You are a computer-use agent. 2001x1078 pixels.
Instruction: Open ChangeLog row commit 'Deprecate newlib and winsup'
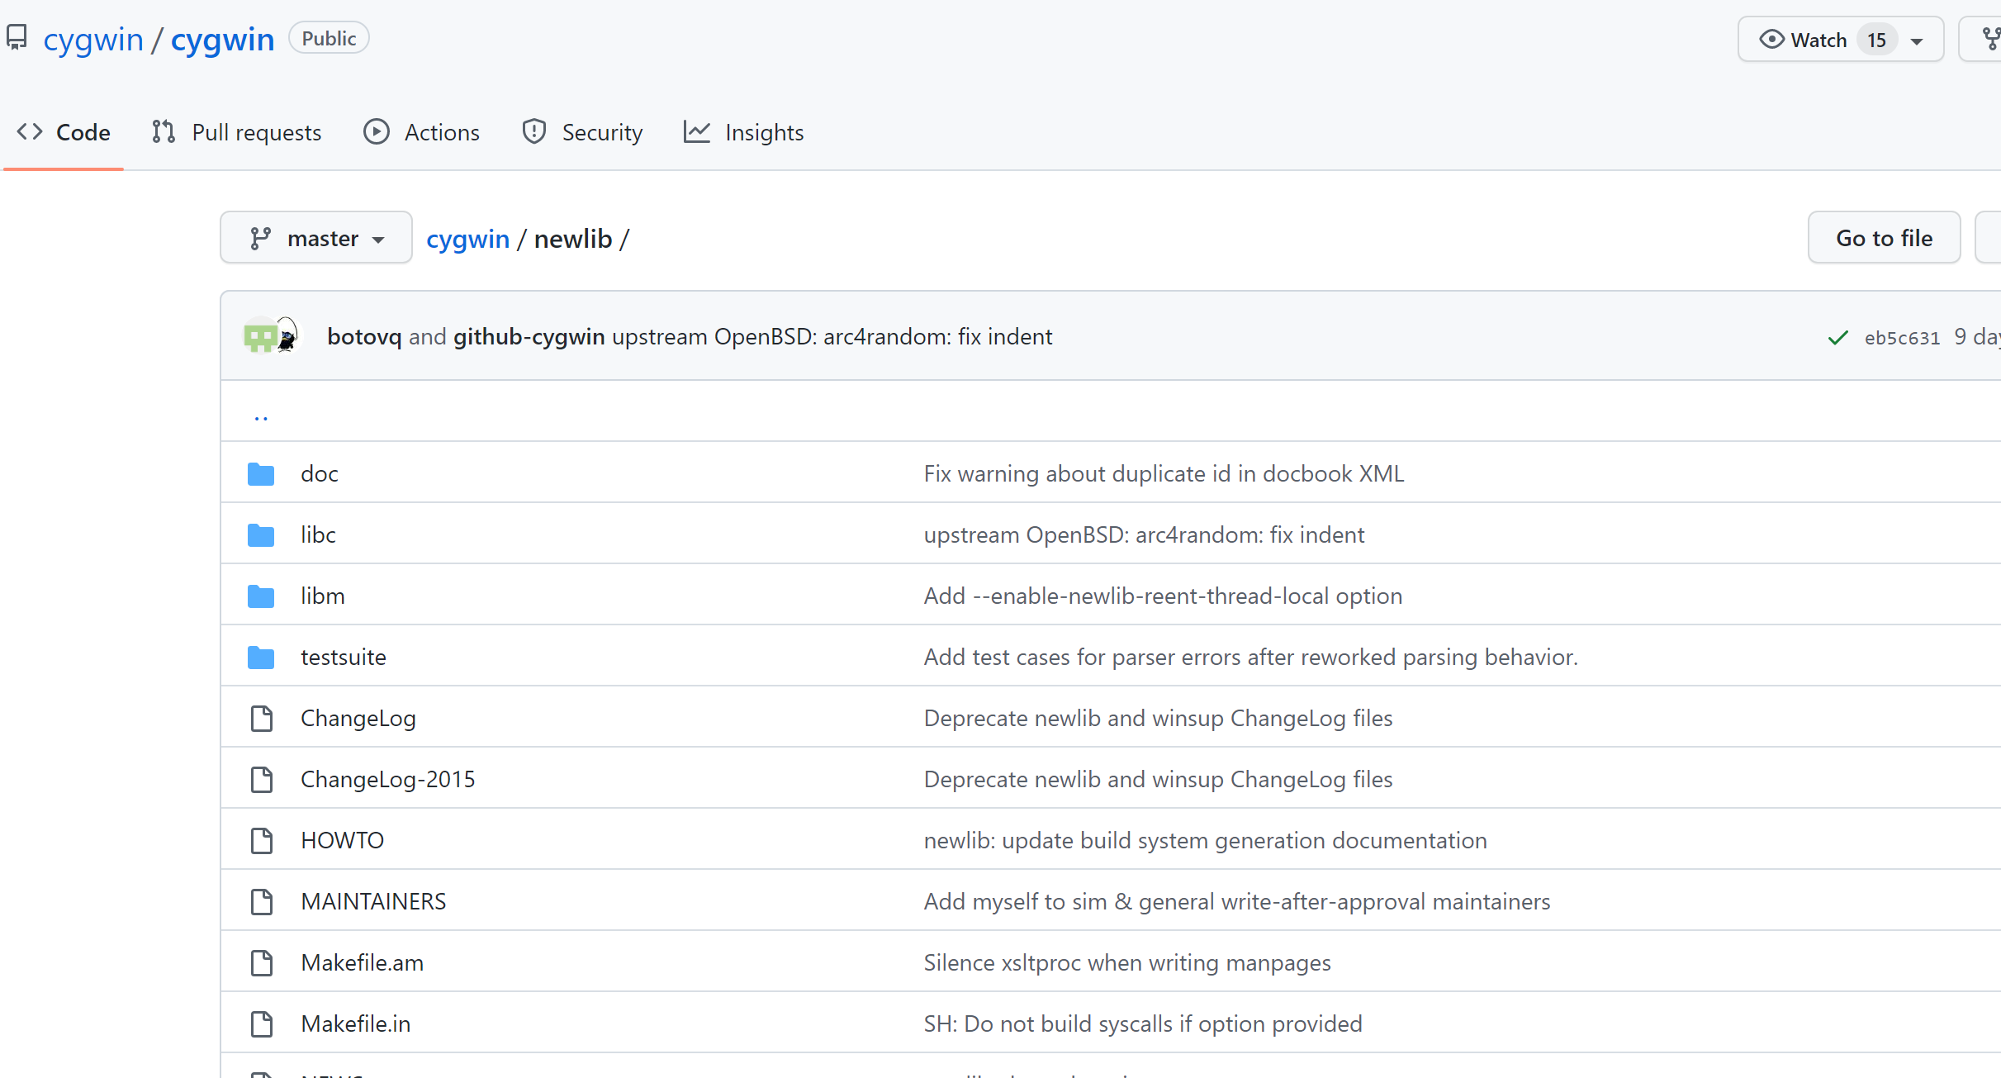1158,718
